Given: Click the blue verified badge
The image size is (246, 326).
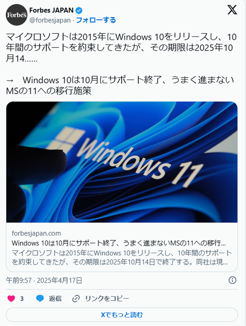Looking at the screenshot, I should (79, 10).
